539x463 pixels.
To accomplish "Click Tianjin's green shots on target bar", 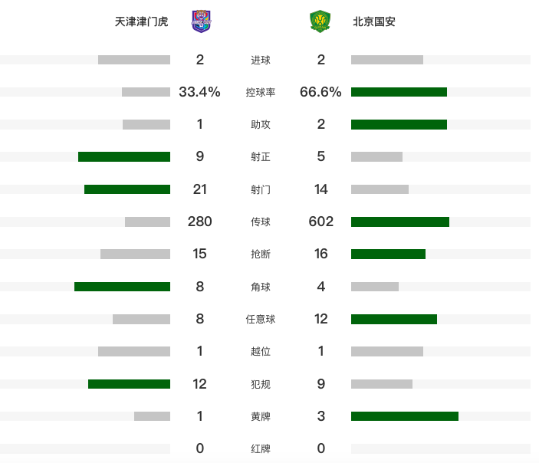I will click(124, 156).
